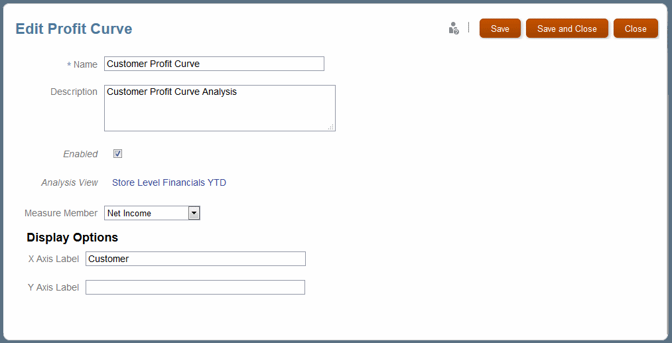Viewport: 672px width, 343px height.
Task: Click the user assistance help icon
Action: click(454, 29)
